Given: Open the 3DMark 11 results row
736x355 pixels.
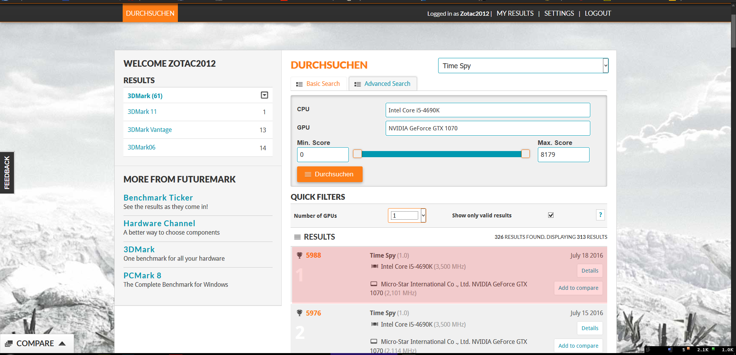Looking at the screenshot, I should coord(198,112).
